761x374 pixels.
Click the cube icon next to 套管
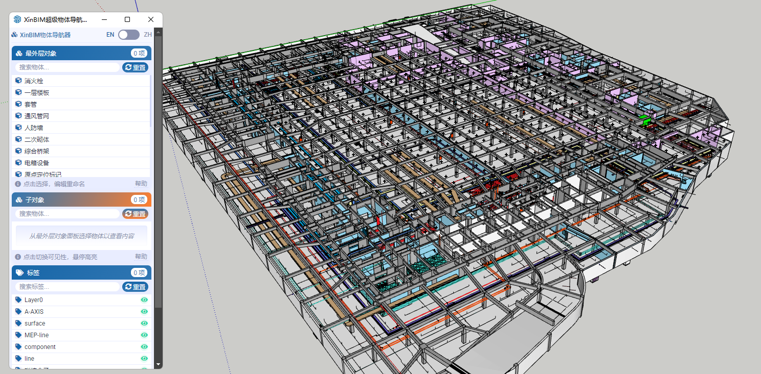18,104
